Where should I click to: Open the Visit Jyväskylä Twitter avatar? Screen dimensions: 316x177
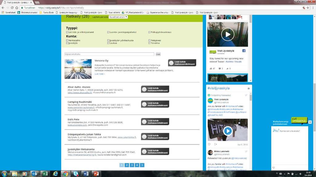pos(210,100)
